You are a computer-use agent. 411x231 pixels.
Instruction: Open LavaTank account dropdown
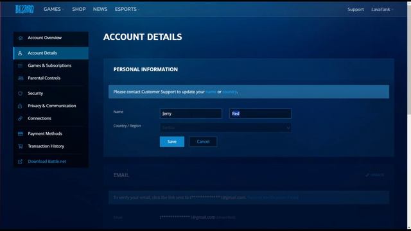click(382, 10)
